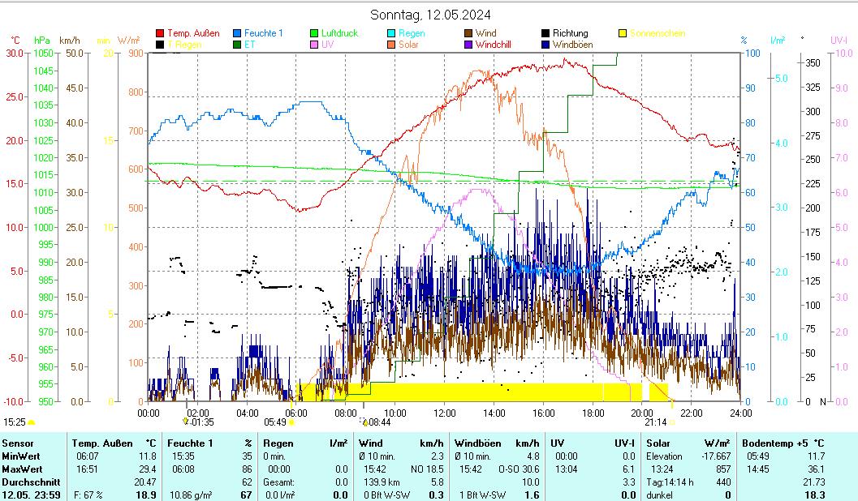Click the max ground temperature 36.1
The height and width of the screenshot is (501, 858).
tap(816, 469)
